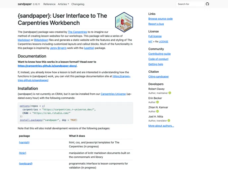Image resolution: width=228 pixels, height=170 pixels.
Task: Open the {tinkr} package link
Action: click(23, 153)
